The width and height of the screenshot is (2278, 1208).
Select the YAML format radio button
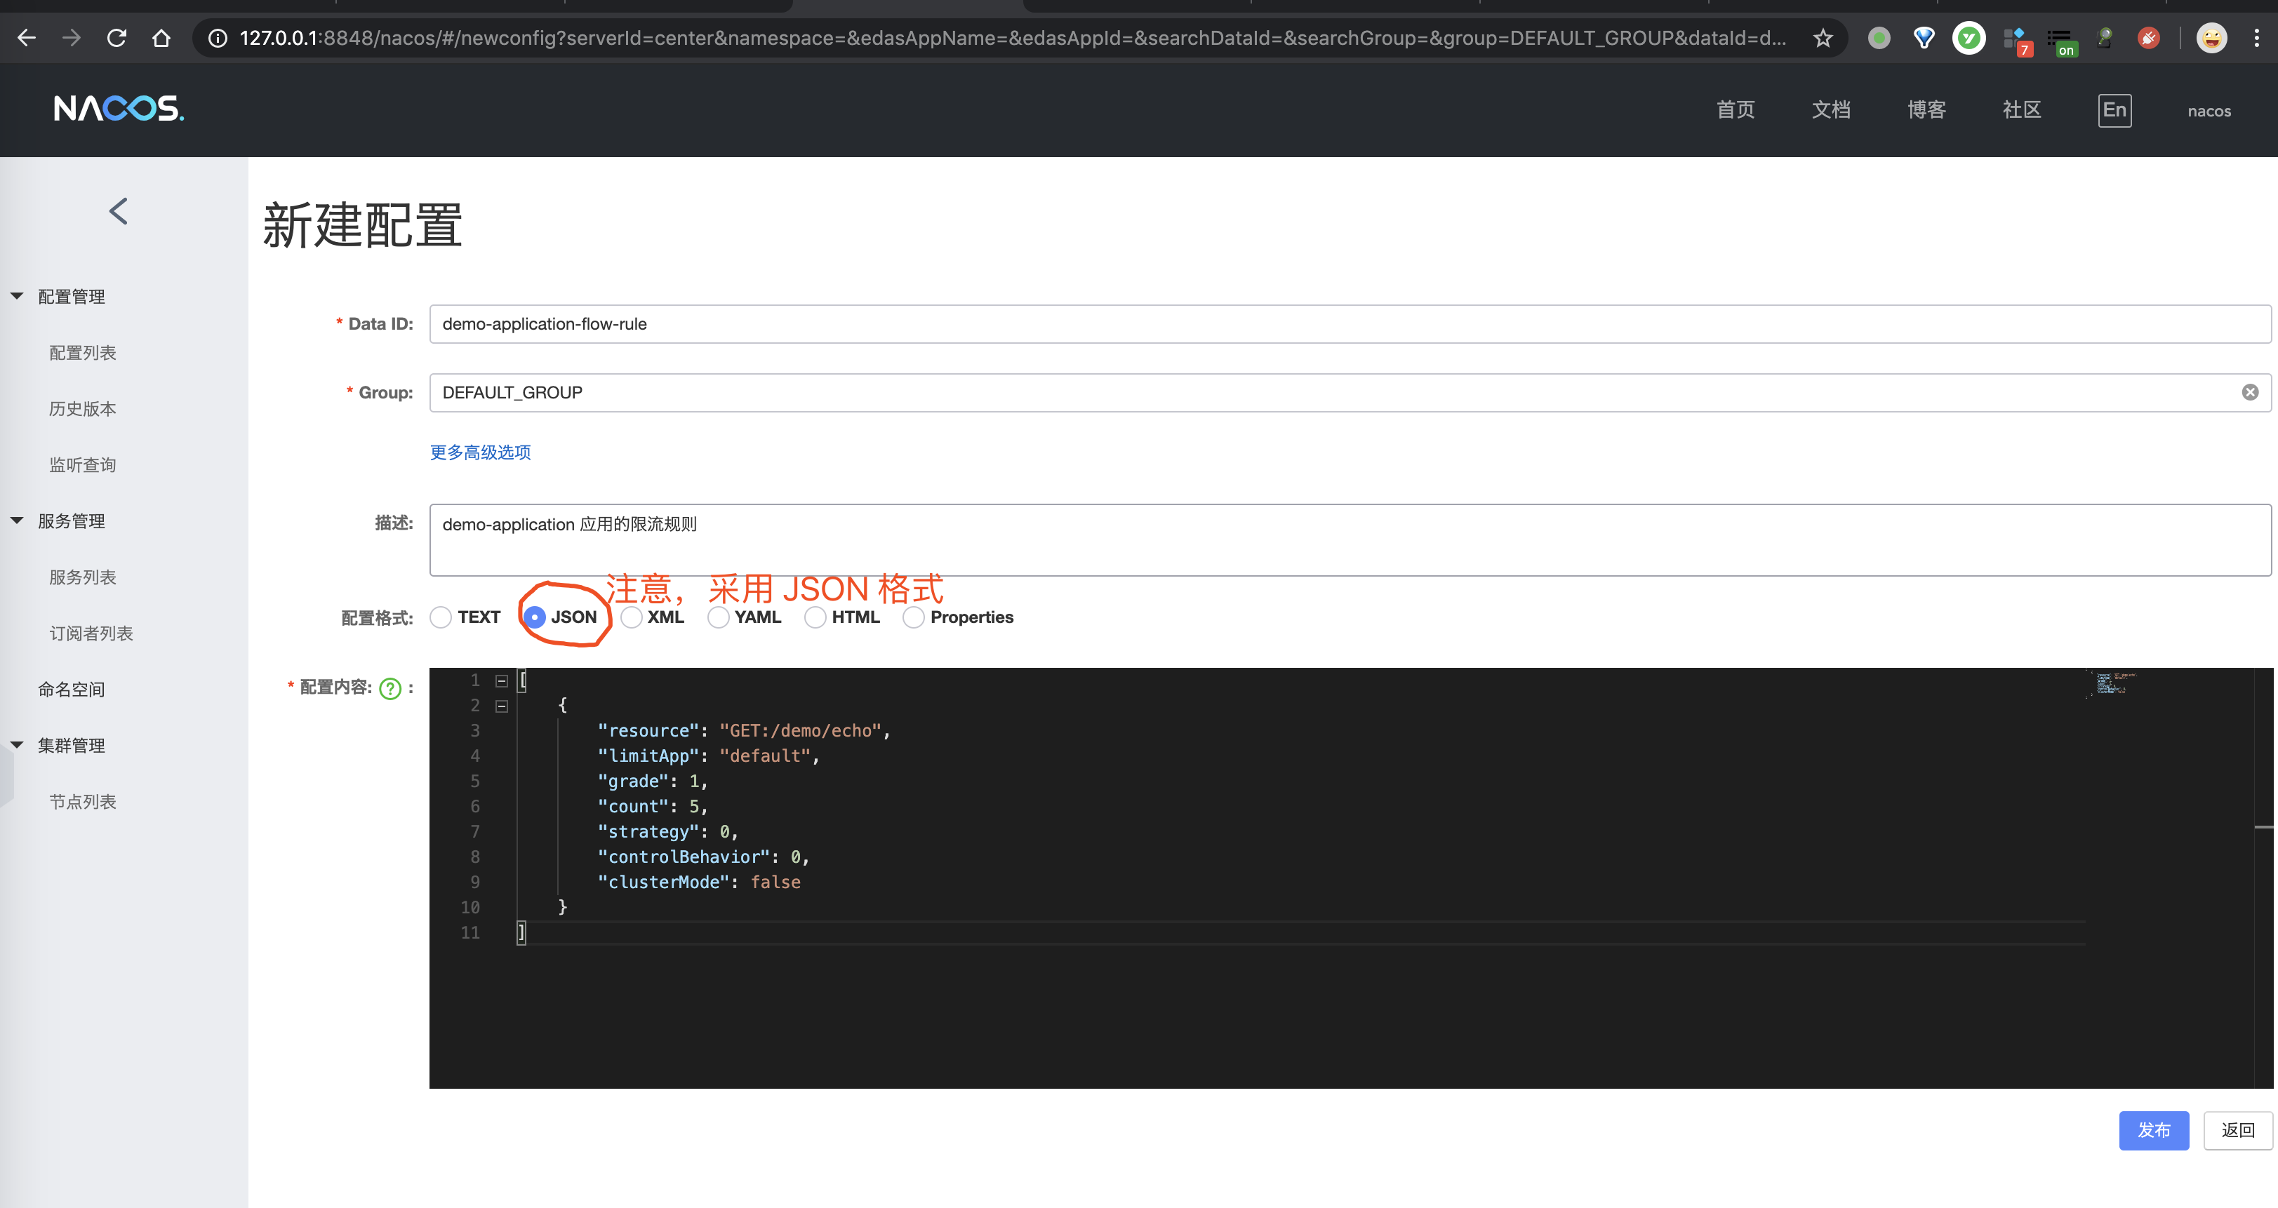[x=718, y=617]
